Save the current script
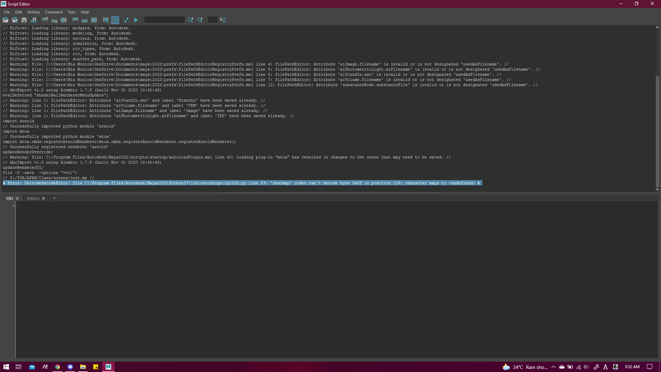This screenshot has width=661, height=372. (x=24, y=20)
